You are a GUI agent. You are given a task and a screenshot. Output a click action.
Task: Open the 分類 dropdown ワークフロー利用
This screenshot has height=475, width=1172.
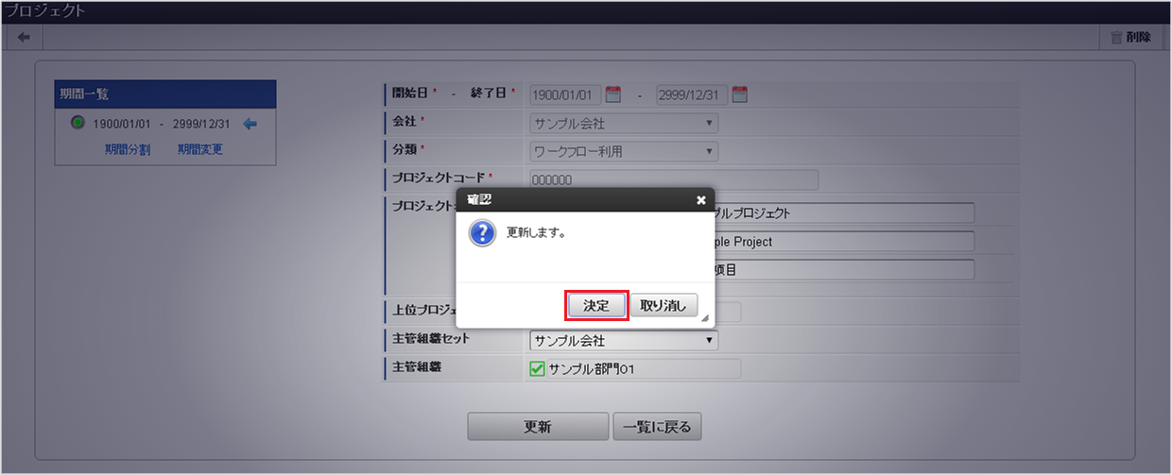point(623,151)
